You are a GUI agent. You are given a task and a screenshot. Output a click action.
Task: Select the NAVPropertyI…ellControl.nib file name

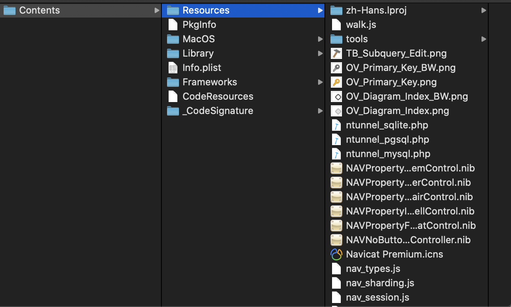click(410, 211)
